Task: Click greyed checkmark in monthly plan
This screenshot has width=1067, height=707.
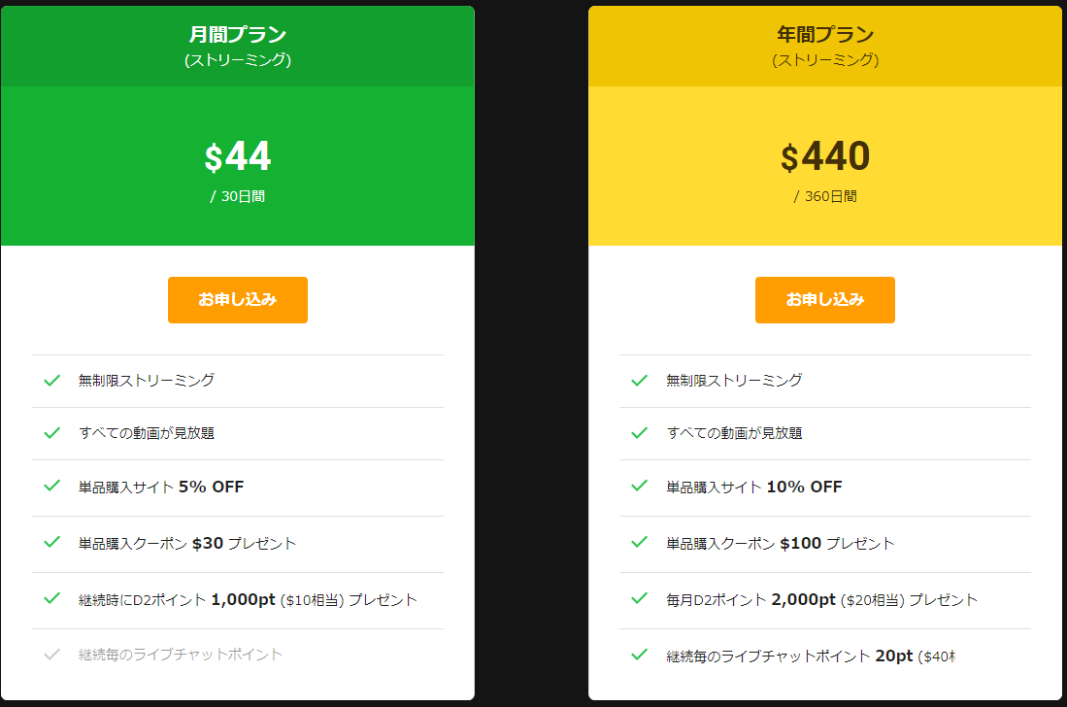Action: (x=52, y=654)
